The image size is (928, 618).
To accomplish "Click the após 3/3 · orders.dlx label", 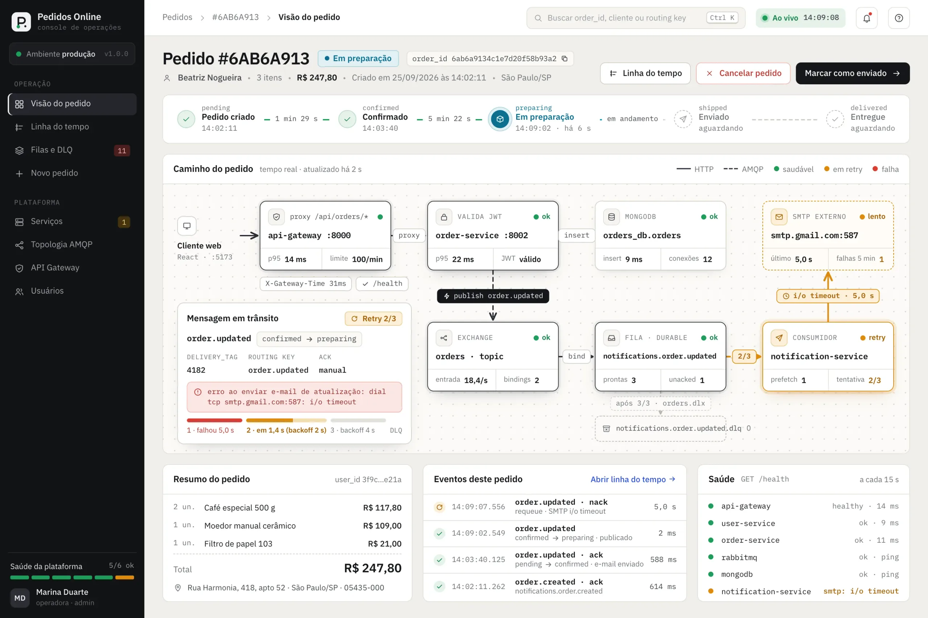I will coord(660,404).
